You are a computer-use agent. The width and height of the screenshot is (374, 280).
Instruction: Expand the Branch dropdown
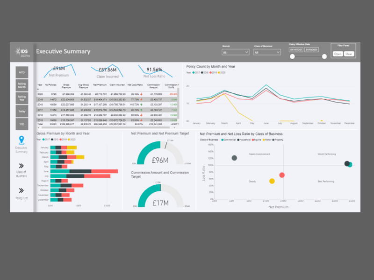236,52
